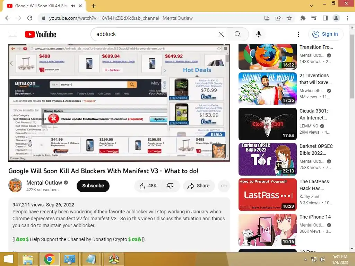Click the page vertical scrollbar
The width and height of the screenshot is (355, 266).
click(x=352, y=66)
